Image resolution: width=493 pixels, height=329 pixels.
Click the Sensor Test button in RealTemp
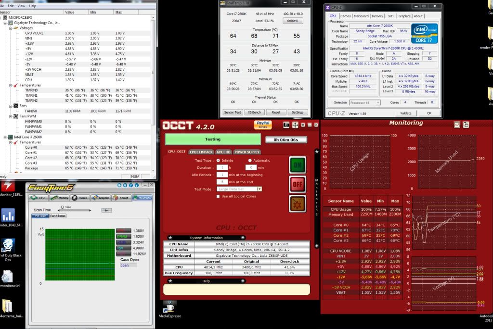coord(233,112)
